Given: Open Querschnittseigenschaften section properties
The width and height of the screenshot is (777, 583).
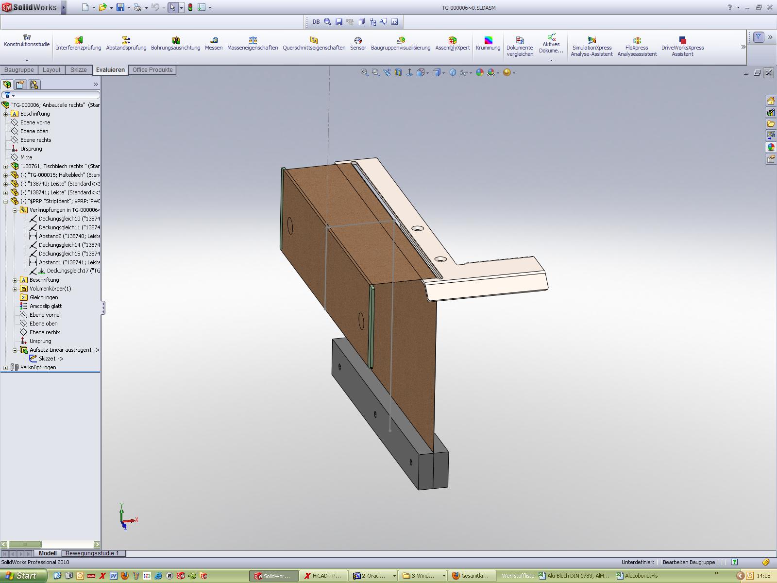Looking at the screenshot, I should coord(314,43).
